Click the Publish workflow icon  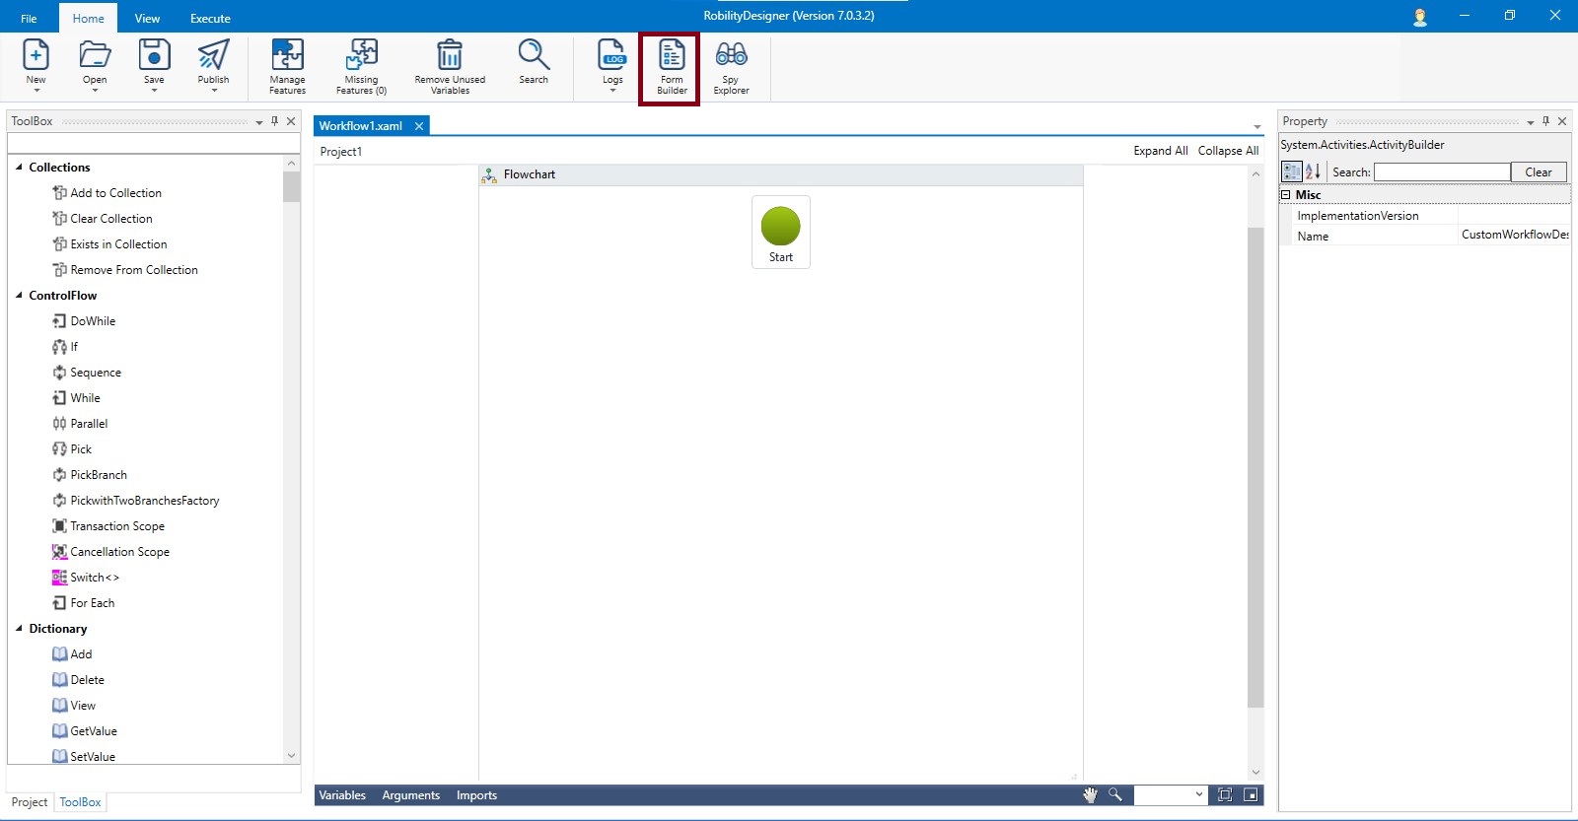[x=213, y=62]
